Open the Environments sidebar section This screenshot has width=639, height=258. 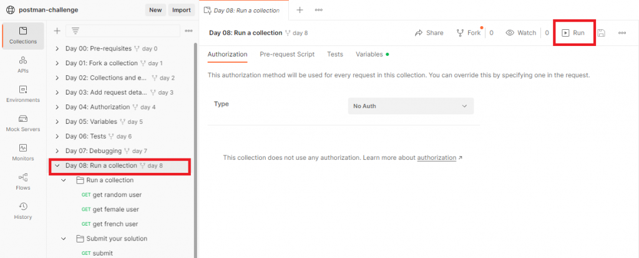(23, 94)
